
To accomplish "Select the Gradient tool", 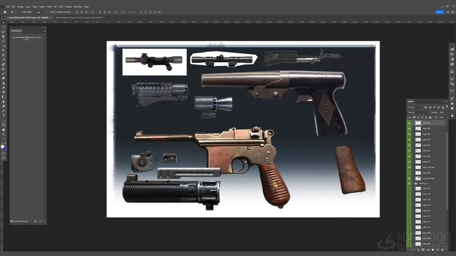I will coord(4,97).
